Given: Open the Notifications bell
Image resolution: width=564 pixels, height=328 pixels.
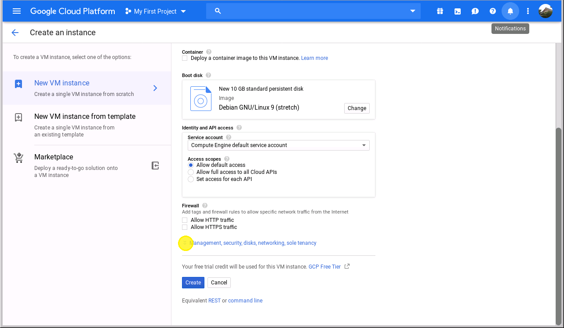Looking at the screenshot, I should (510, 11).
